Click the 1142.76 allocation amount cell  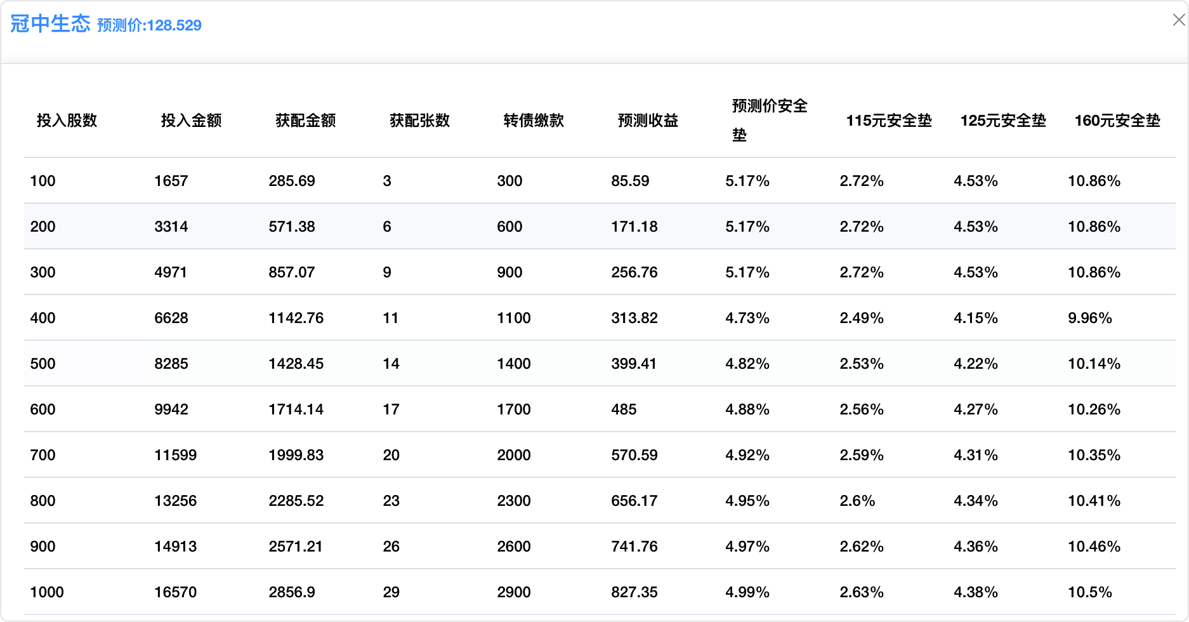click(x=296, y=318)
